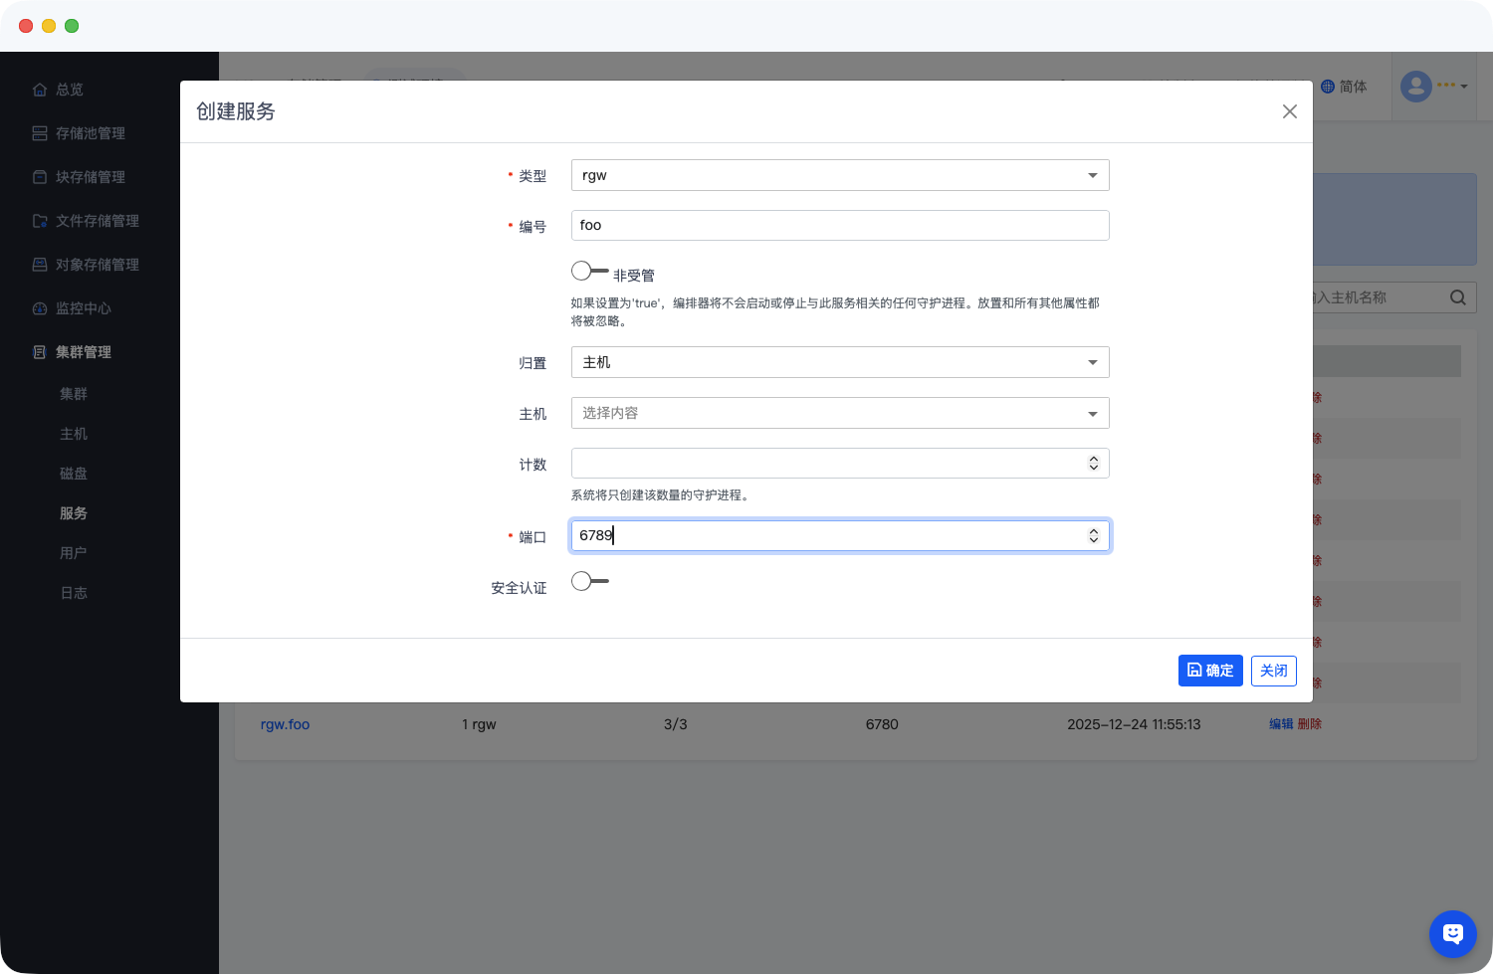This screenshot has height=974, width=1493.
Task: Click the object storage management icon
Action: (40, 265)
